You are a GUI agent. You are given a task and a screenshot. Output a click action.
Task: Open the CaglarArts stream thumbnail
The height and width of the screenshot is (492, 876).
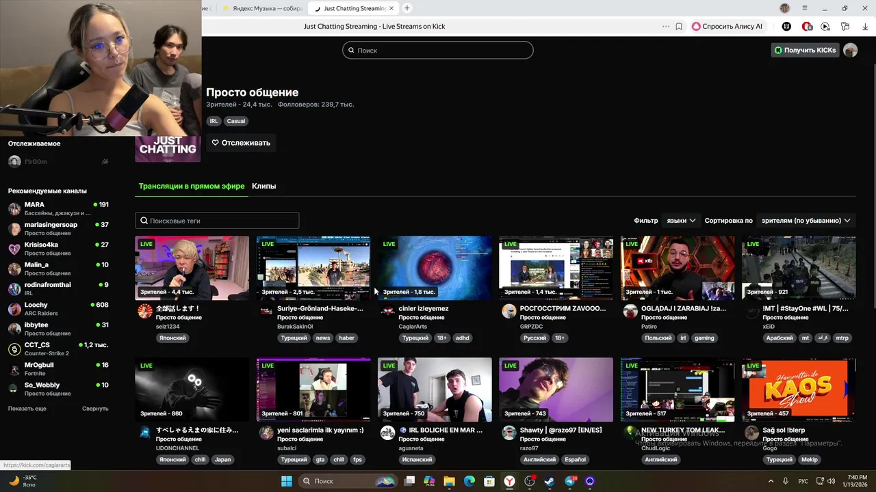(x=435, y=268)
